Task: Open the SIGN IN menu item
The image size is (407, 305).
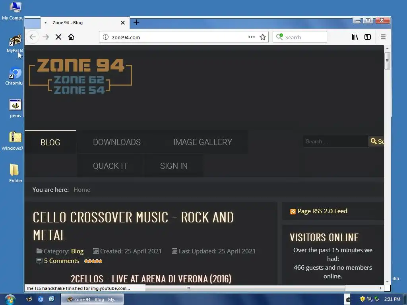Action: point(174,166)
